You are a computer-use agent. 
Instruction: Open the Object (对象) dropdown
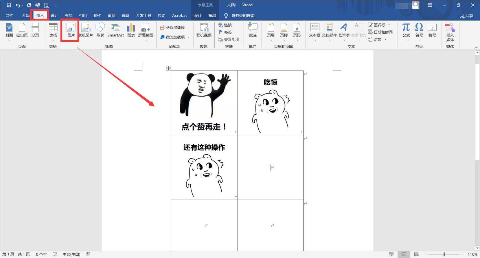377,39
